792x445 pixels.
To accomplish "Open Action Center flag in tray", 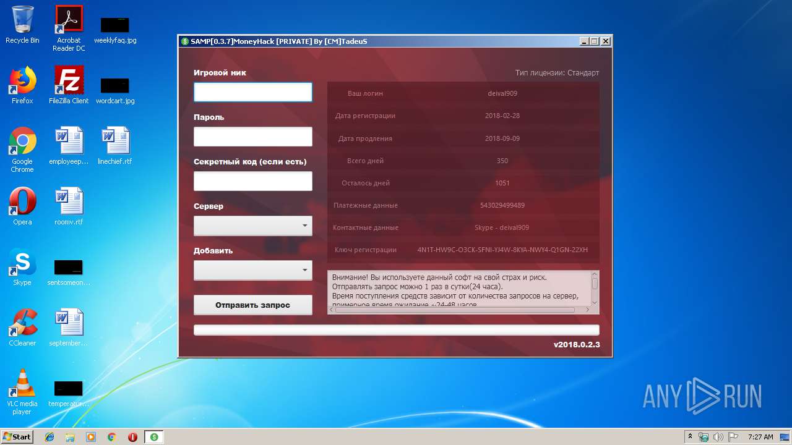I will click(733, 437).
